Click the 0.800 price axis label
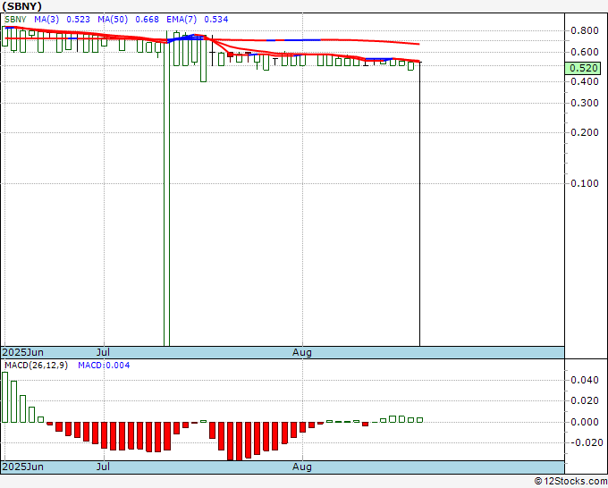608x488 pixels. 585,30
